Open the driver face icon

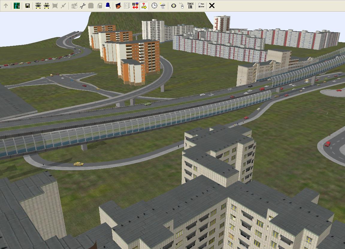(118, 6)
